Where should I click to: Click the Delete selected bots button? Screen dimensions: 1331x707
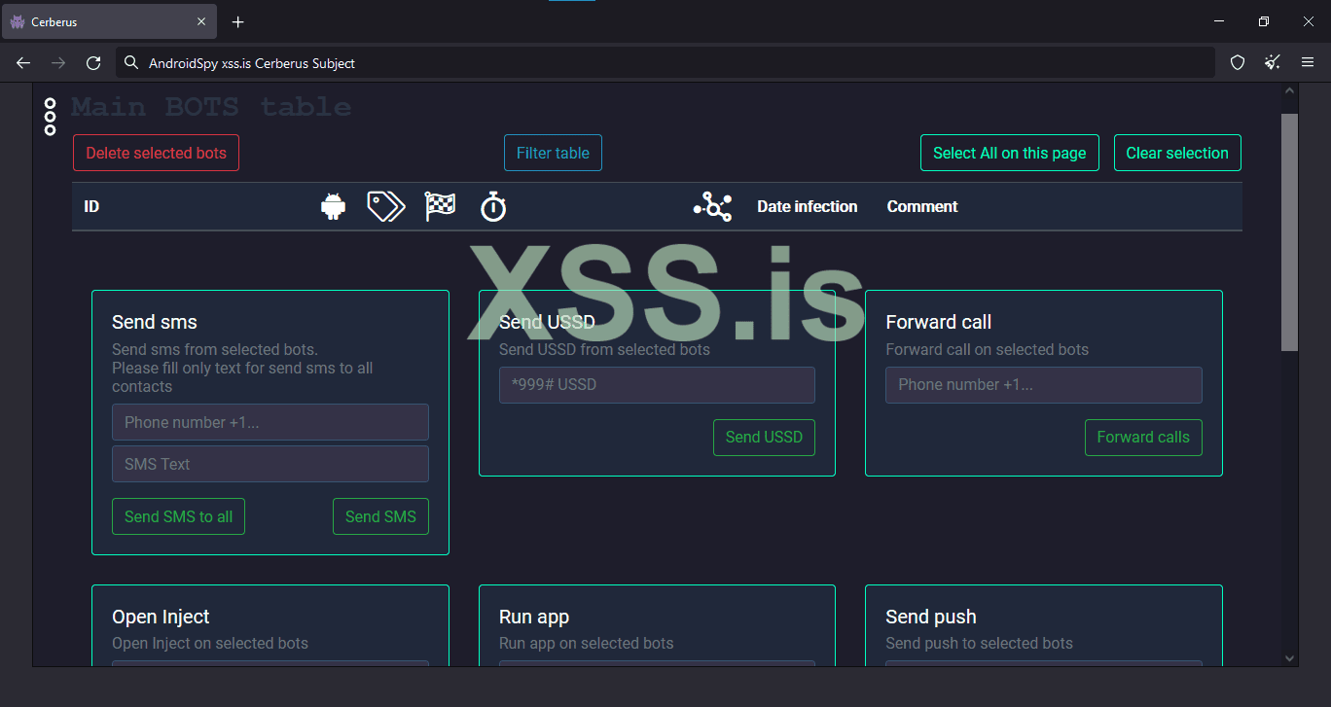pos(156,153)
